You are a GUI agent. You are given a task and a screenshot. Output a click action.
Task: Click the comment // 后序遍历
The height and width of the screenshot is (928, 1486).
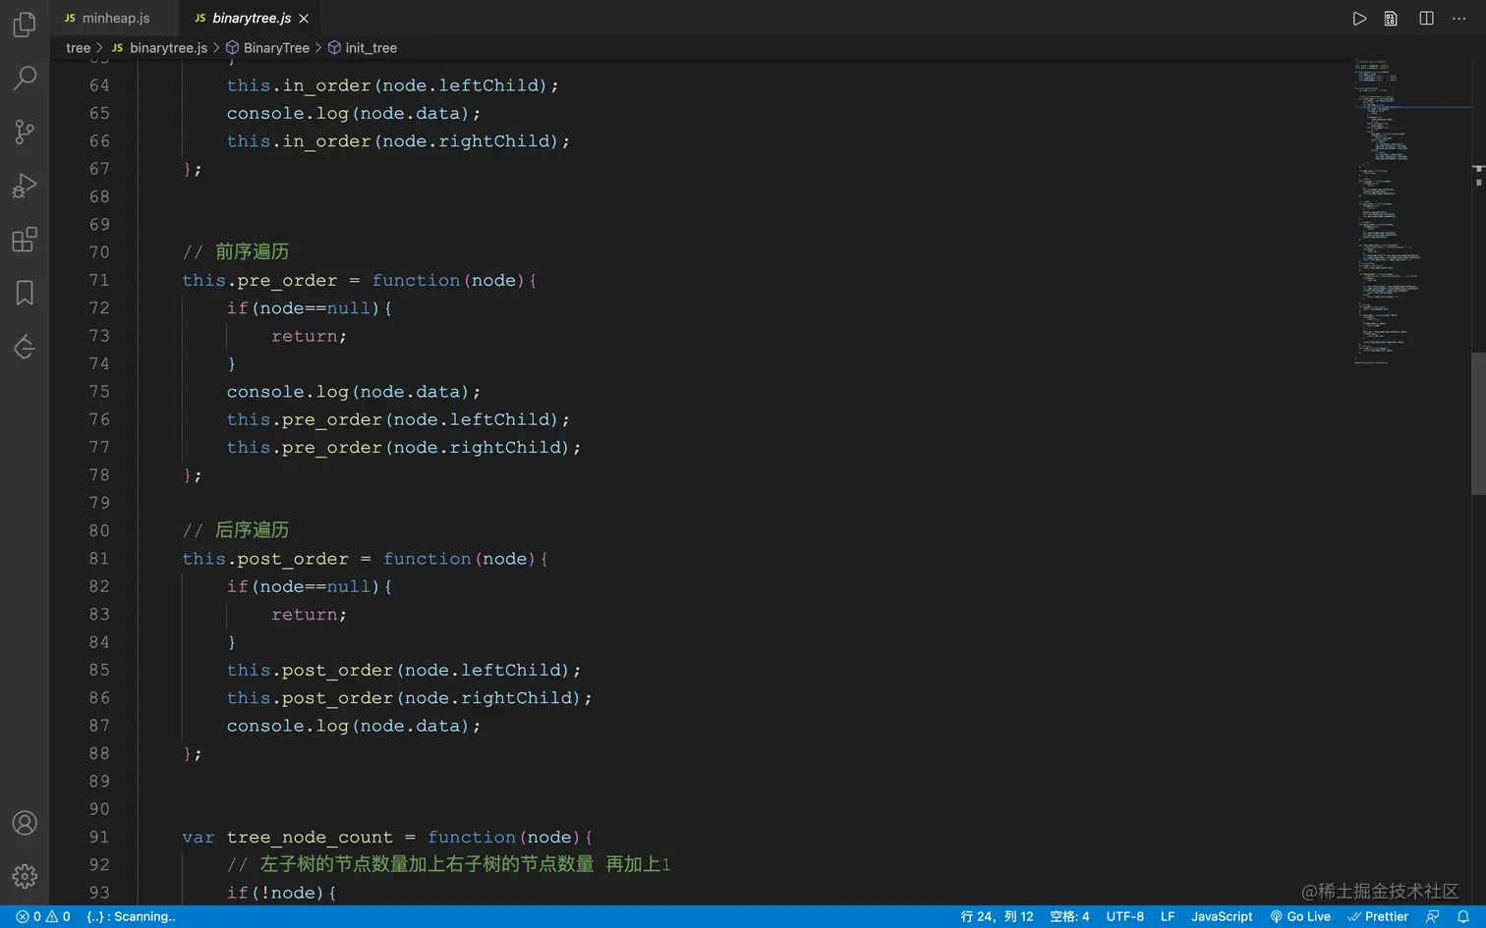point(236,530)
